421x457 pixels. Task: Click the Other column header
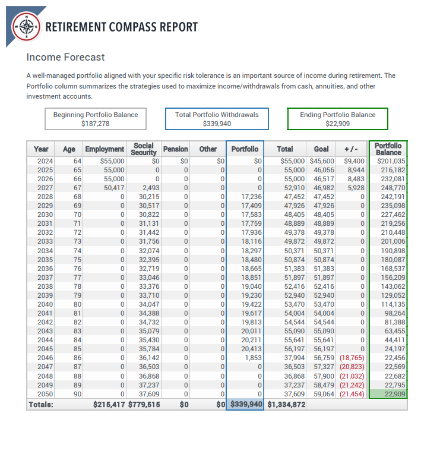click(208, 149)
